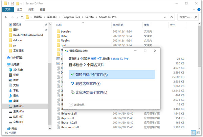Open 音乐 music in navigation pane
Screen dimensions: 203x137
tap(16, 96)
